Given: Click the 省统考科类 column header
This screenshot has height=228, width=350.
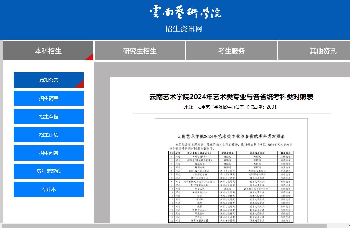Looking at the screenshot, I should pos(227,153).
